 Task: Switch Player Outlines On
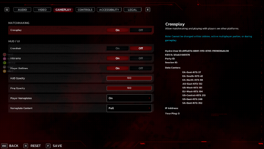117,68
